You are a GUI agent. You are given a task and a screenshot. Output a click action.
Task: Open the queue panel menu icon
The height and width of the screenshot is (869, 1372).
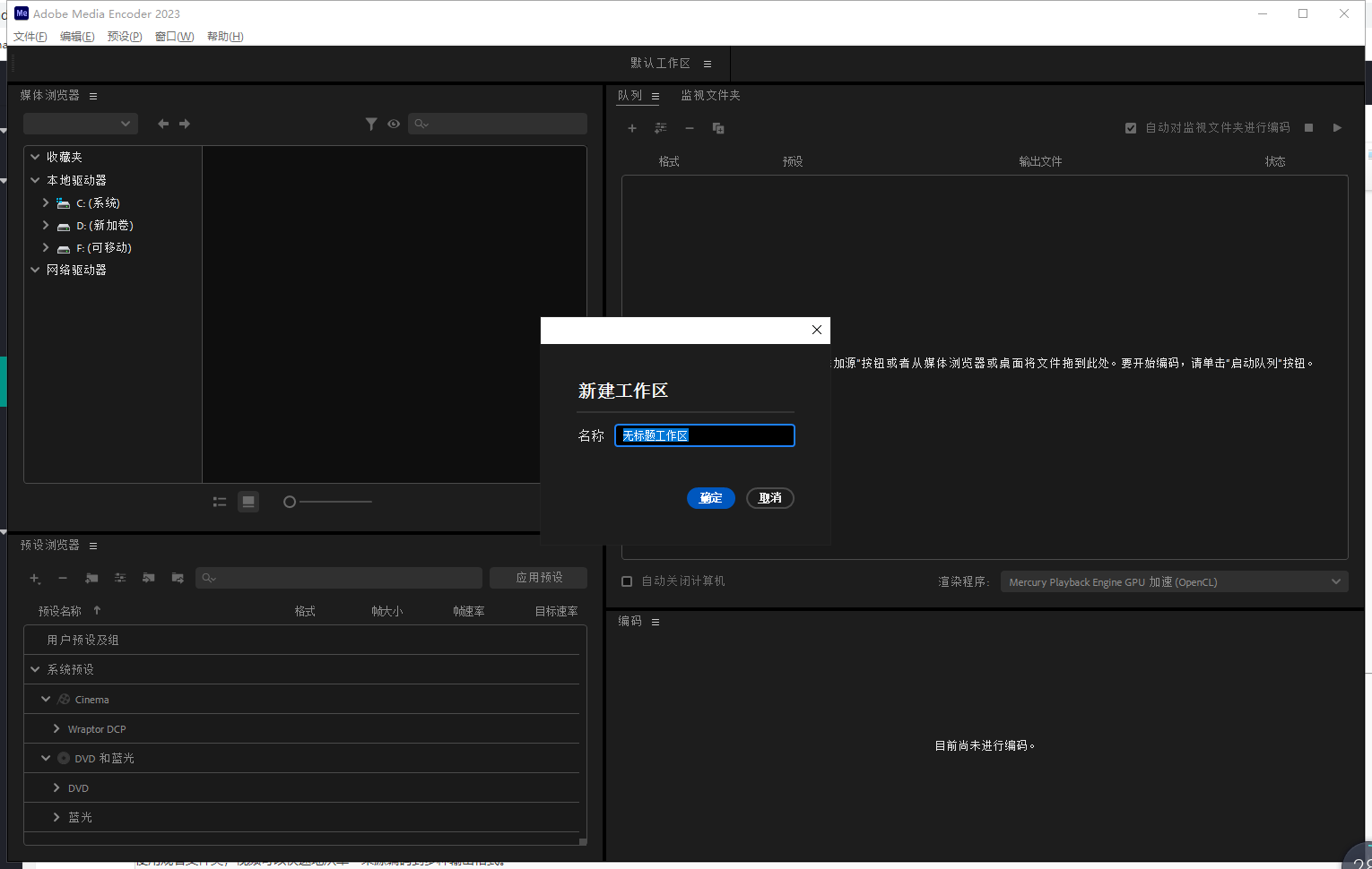point(656,96)
